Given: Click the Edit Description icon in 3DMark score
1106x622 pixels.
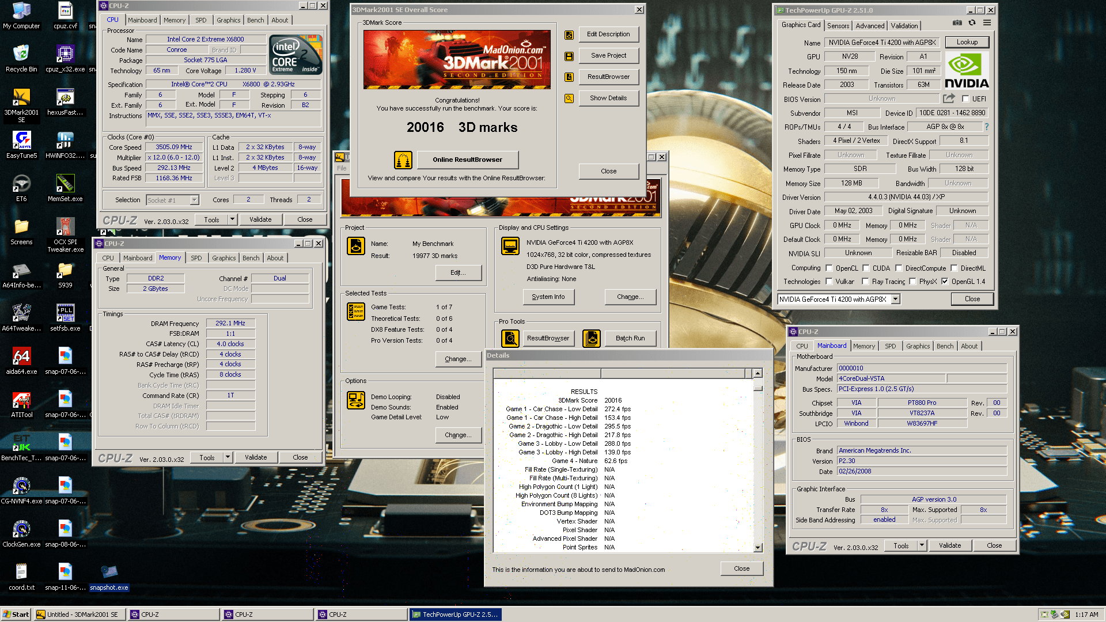Looking at the screenshot, I should coord(569,35).
